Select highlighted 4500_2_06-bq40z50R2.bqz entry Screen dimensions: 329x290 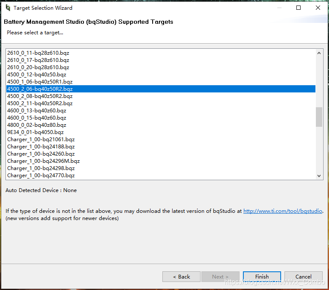click(x=161, y=89)
